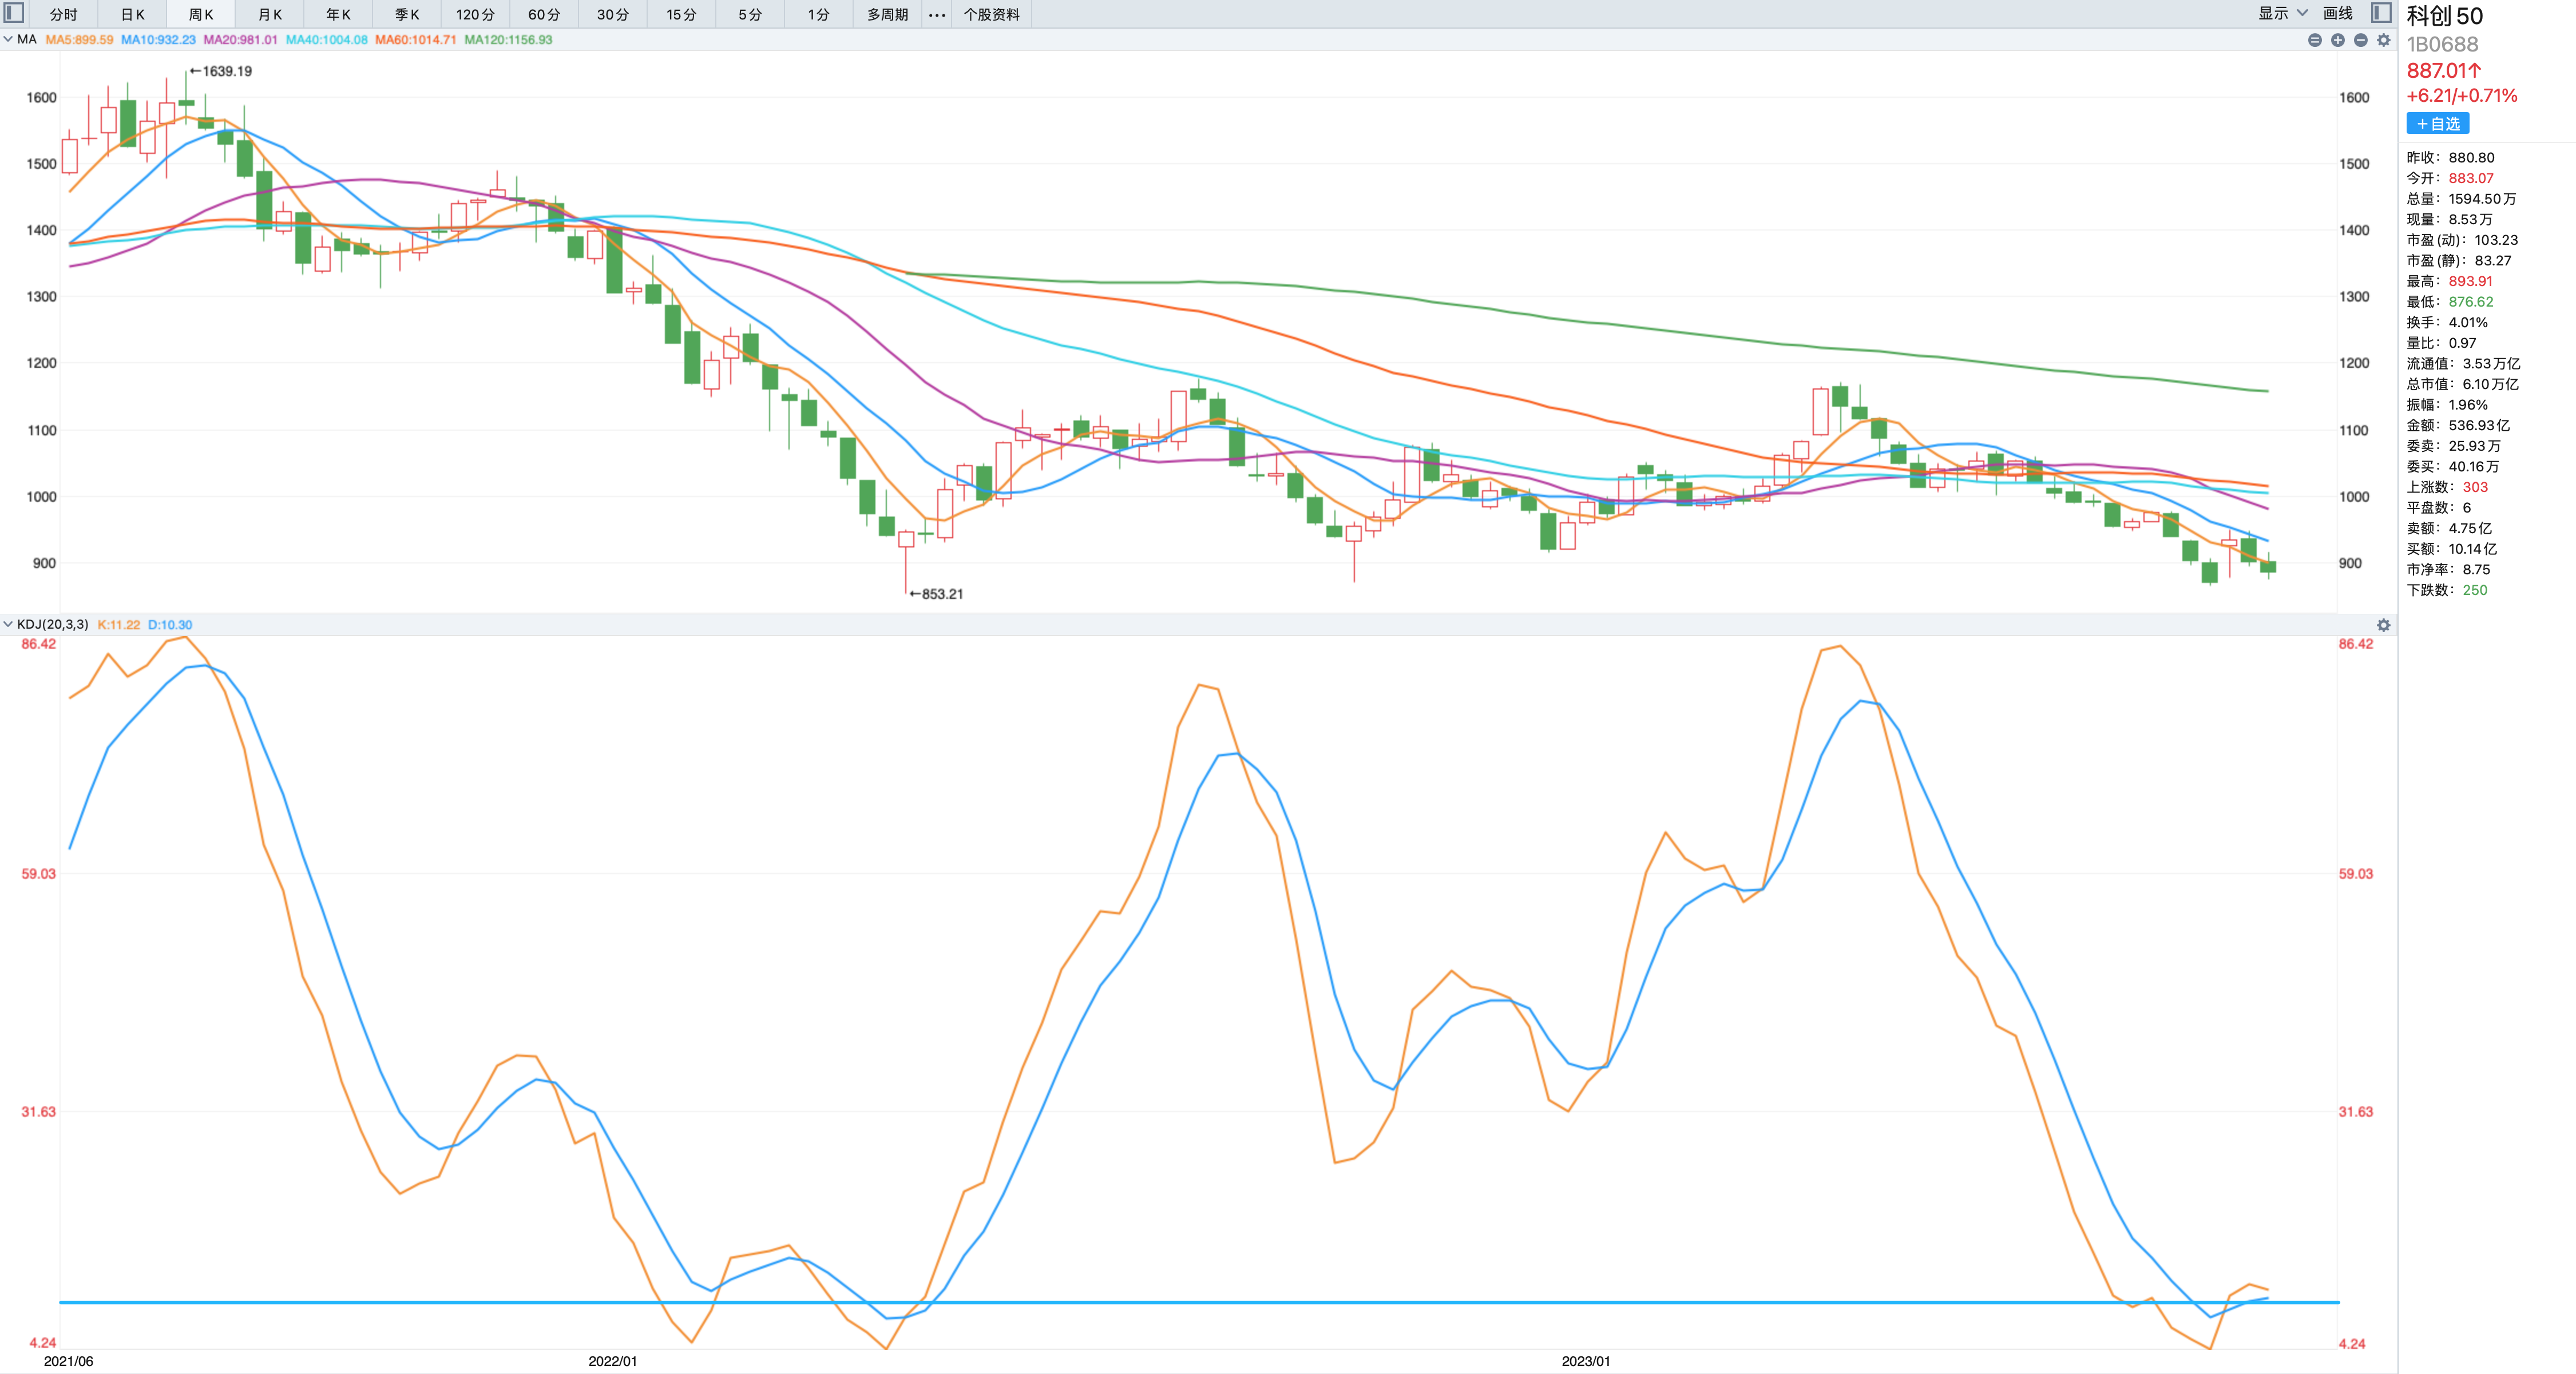
Task: Click the three-dots more periods icon
Action: point(936,14)
